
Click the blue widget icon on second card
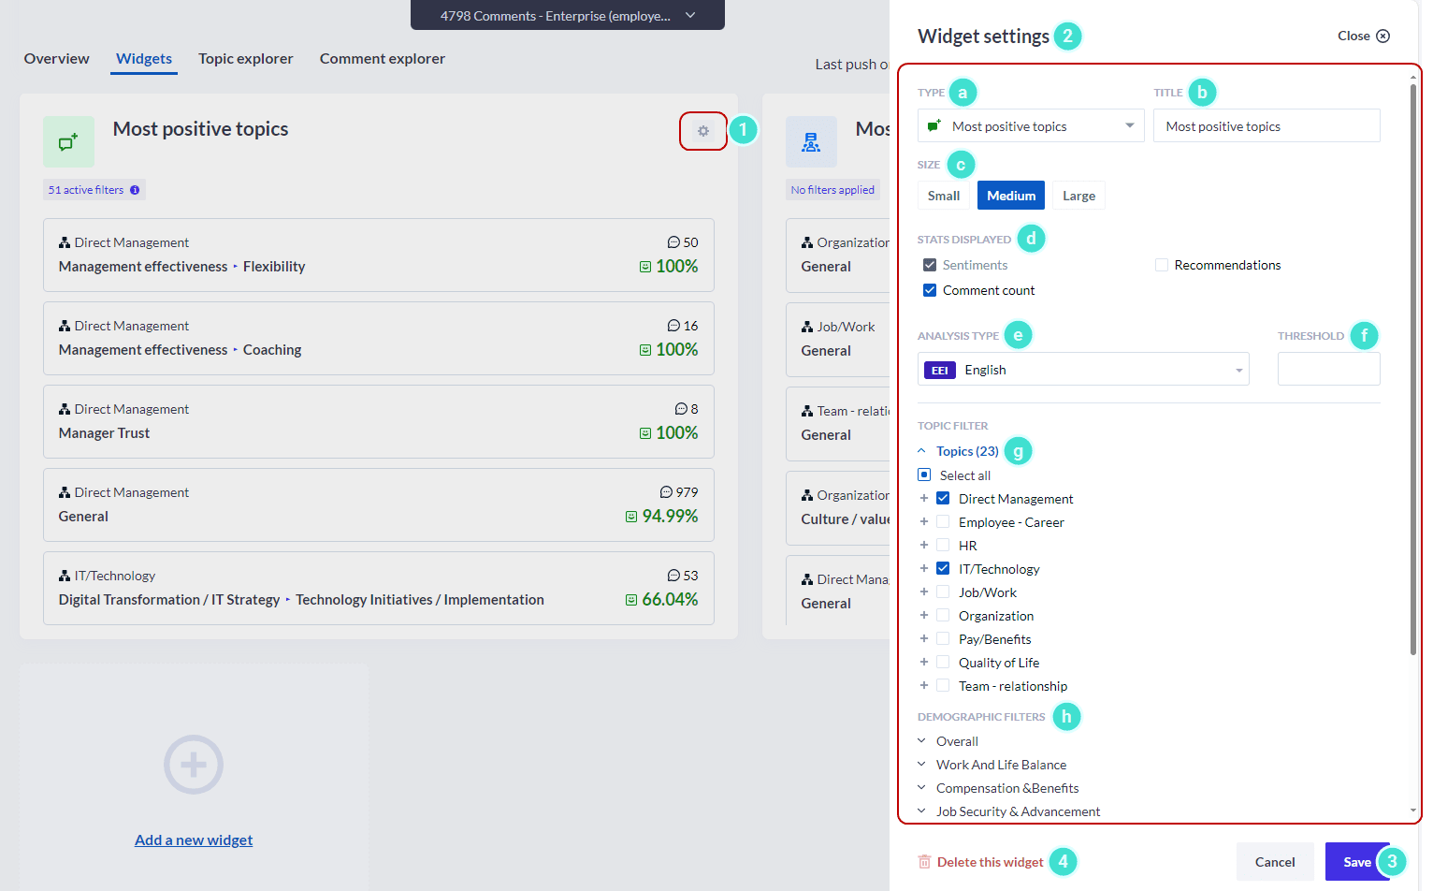click(x=811, y=142)
